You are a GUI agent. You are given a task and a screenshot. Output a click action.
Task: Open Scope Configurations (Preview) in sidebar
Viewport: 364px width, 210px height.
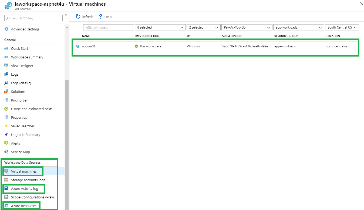tap(34, 197)
